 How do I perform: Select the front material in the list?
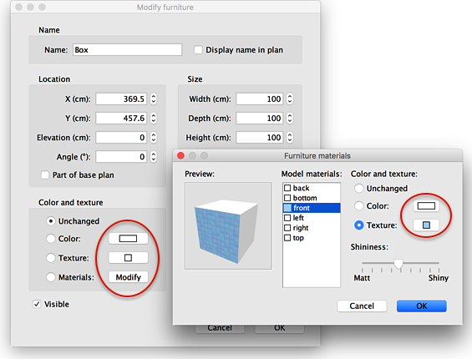[x=312, y=208]
